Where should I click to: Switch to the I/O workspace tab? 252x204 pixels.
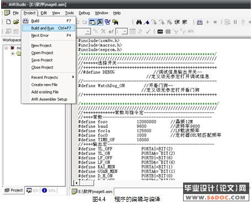pyautogui.click(x=33, y=190)
